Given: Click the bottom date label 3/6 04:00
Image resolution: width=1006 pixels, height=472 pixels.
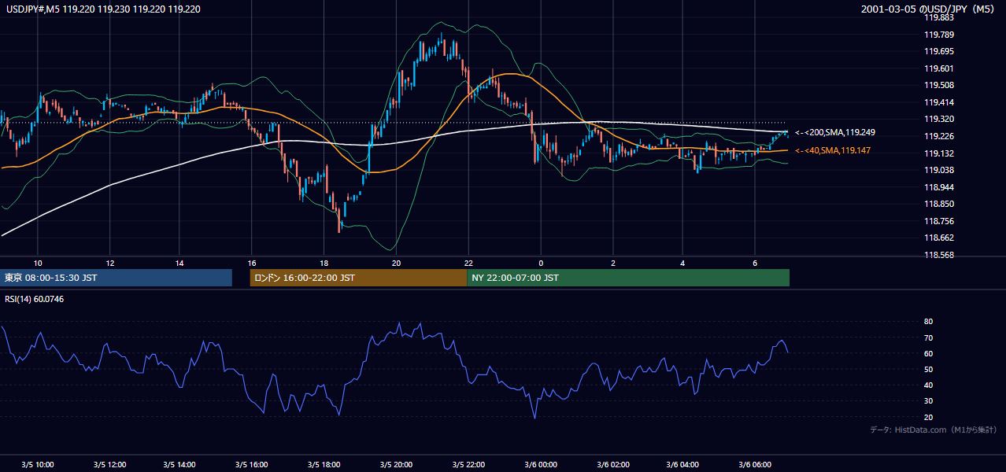Looking at the screenshot, I should point(682,465).
